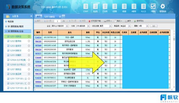
Task: Click the export (输出) toolbar icon
Action: click(x=116, y=21)
